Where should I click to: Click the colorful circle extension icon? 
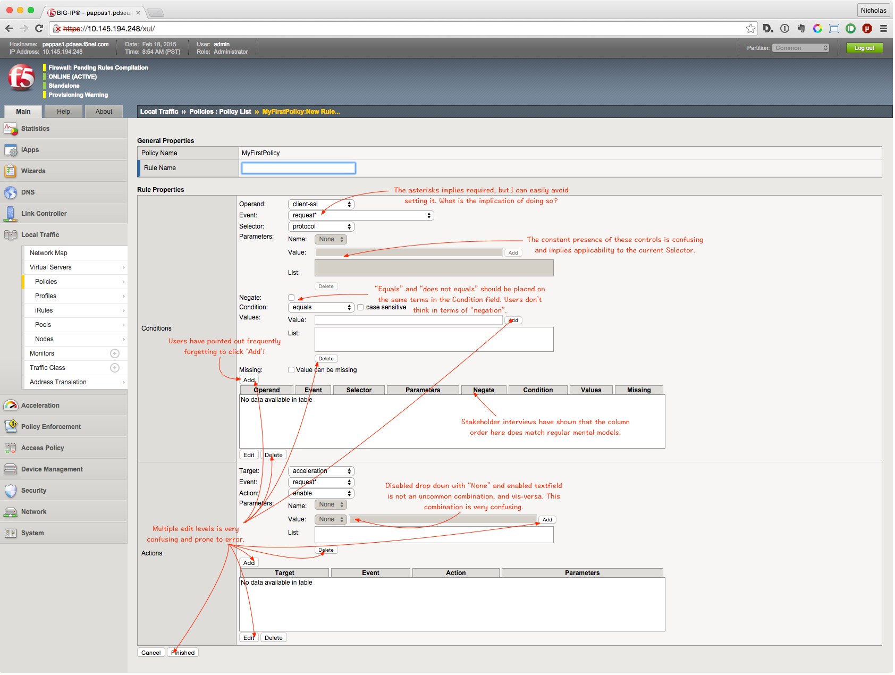point(817,28)
